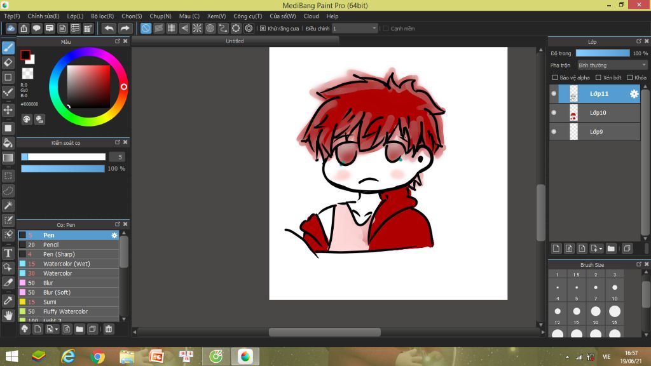This screenshot has height=366, width=651.
Task: Select Fluffy Watercolor brush
Action: click(69, 311)
